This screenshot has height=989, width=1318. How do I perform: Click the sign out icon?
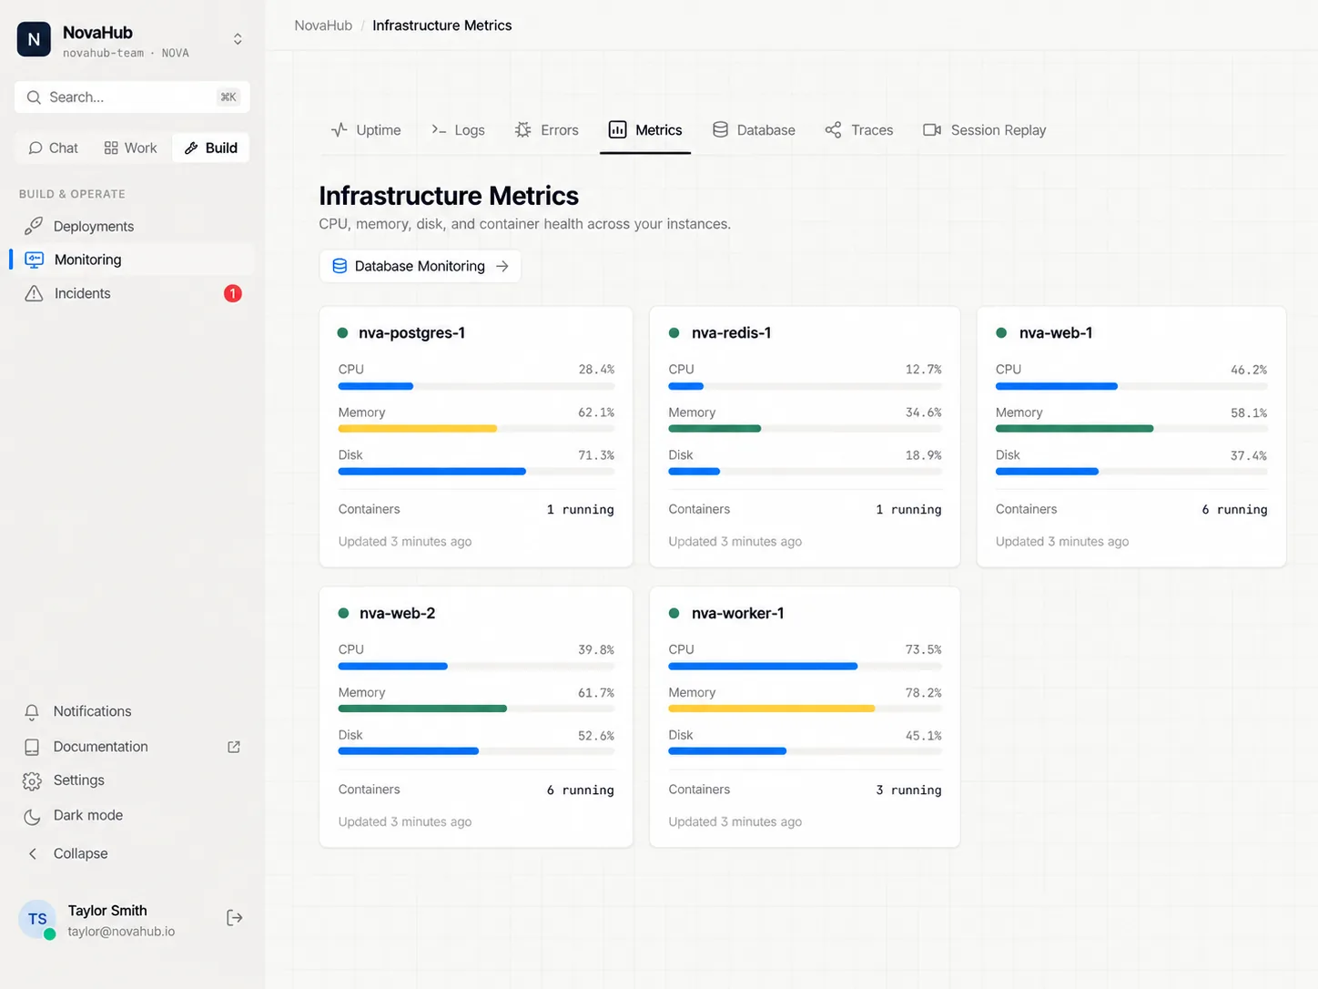tap(235, 918)
